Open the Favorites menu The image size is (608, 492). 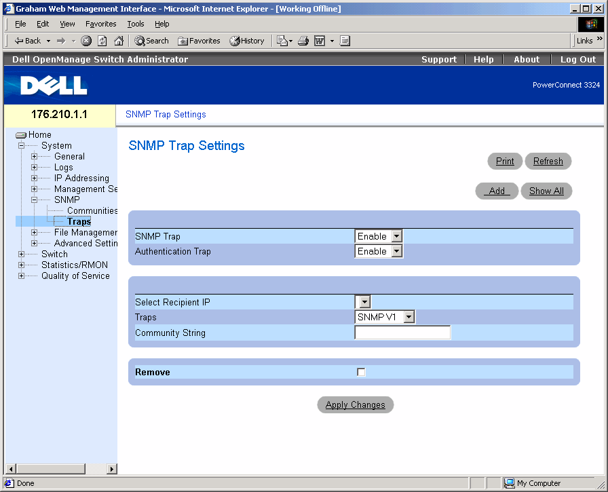(x=101, y=24)
